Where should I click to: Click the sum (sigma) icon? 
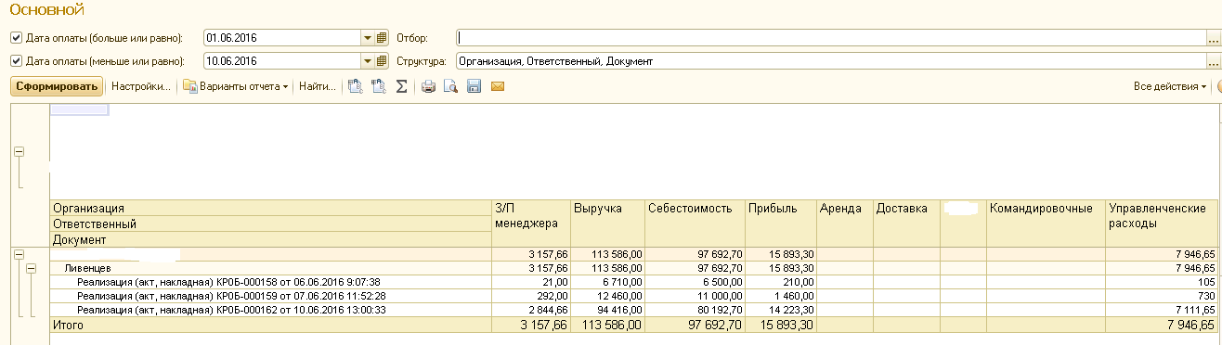click(401, 86)
